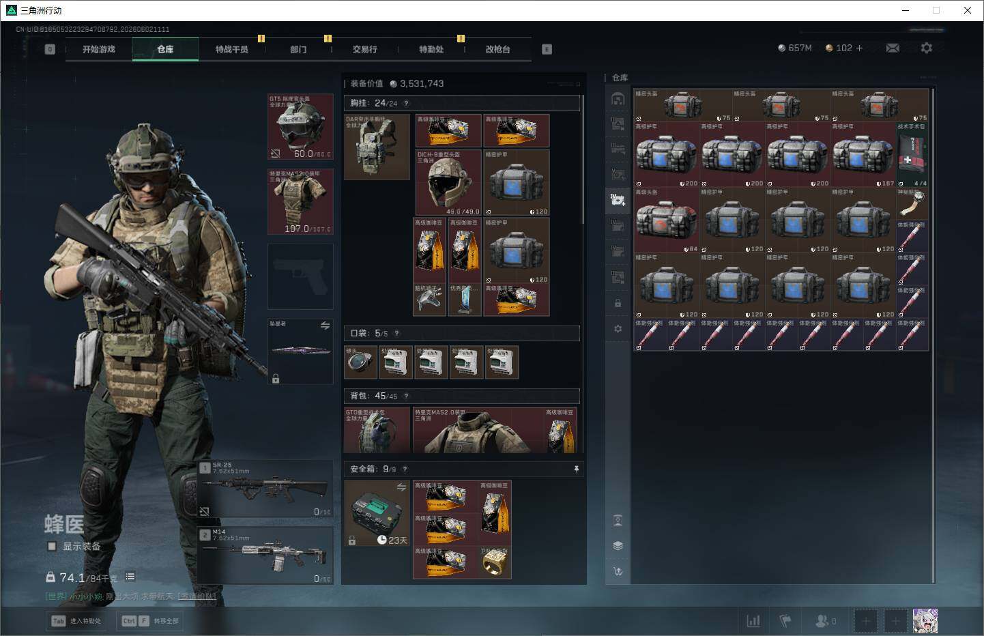The image size is (984, 636).
Task: Click the help icon beside 背包 45/45
Action: 406,396
